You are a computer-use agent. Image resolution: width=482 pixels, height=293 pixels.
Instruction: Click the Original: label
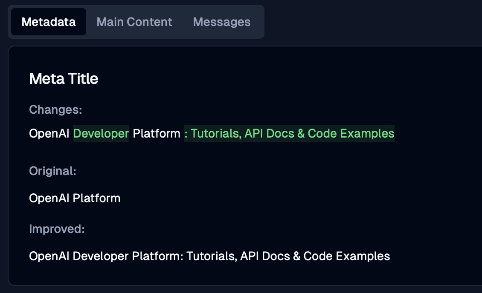click(52, 171)
